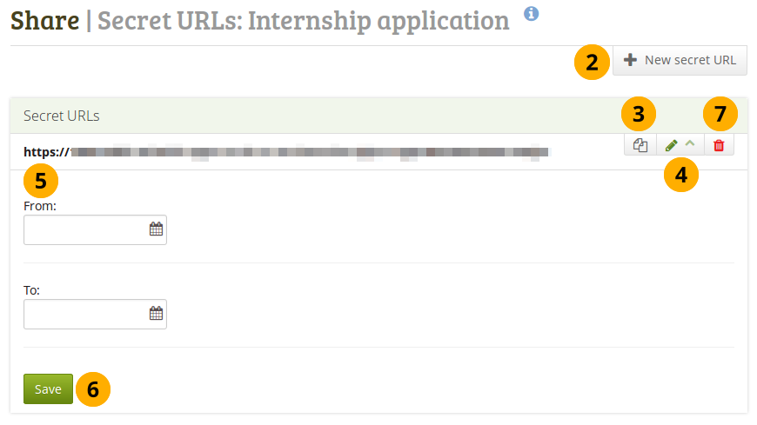Click the orange callout marker number 3
757x425 pixels.
pos(639,113)
